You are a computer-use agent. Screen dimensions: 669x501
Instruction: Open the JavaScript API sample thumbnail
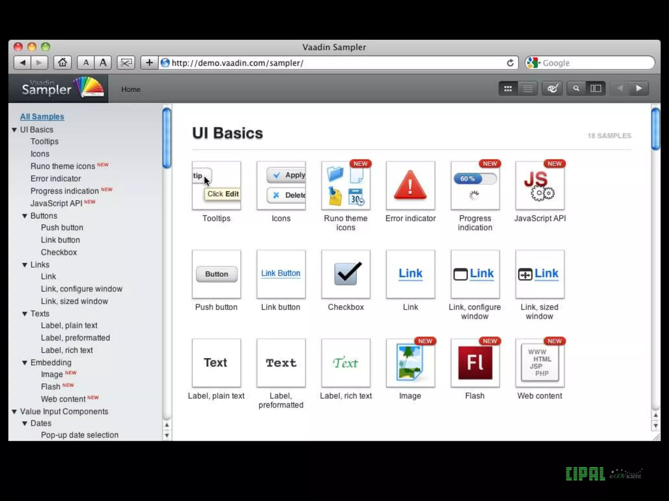point(540,186)
